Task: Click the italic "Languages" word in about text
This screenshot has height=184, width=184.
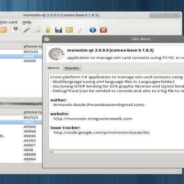Action: pyautogui.click(x=149, y=81)
